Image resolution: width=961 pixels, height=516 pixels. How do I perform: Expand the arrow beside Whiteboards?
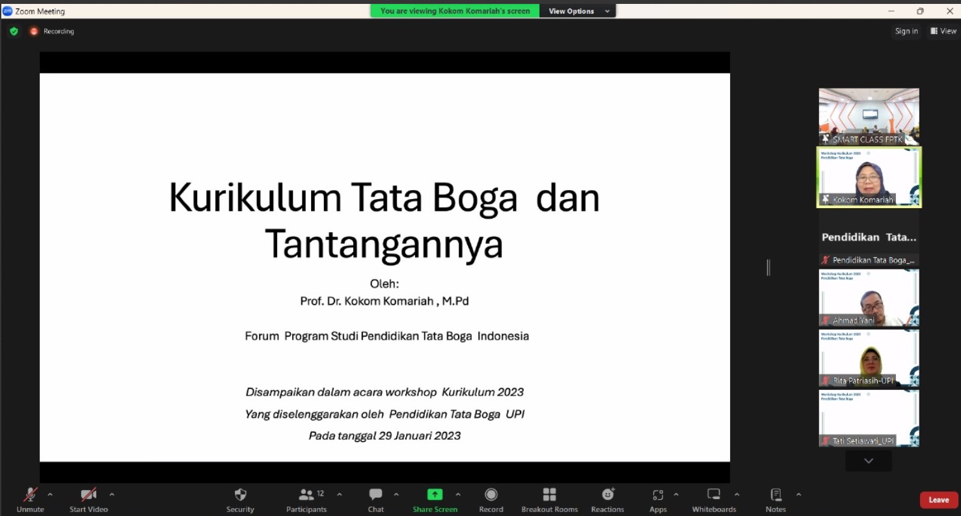click(737, 495)
